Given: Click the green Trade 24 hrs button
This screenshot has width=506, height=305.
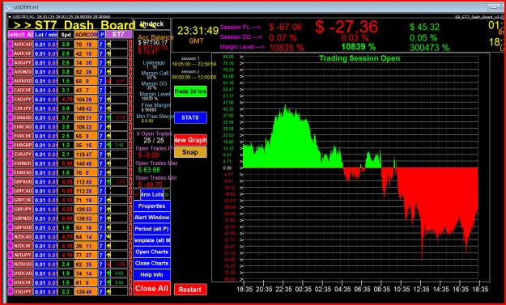Looking at the screenshot, I should pos(190,91).
